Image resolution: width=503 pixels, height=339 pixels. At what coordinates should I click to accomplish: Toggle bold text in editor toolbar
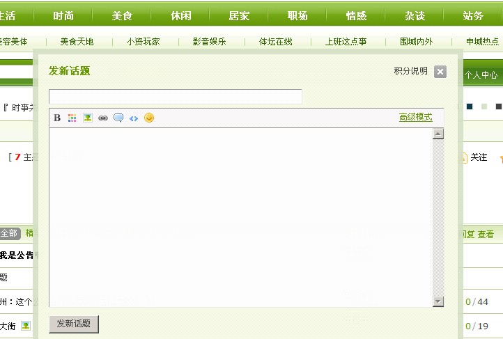click(x=57, y=118)
